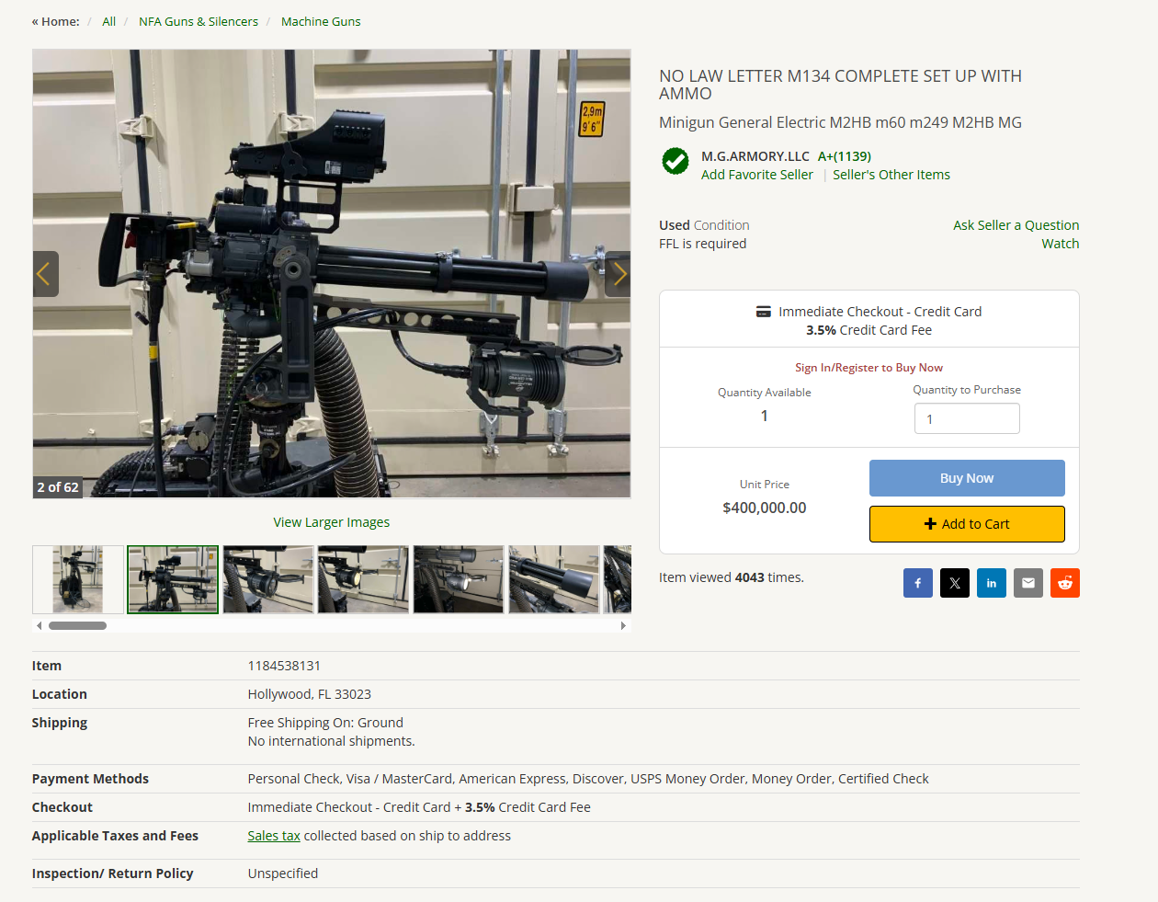Open Seller's Other Items
Screen dimensions: 1158x902
pyautogui.click(x=891, y=175)
